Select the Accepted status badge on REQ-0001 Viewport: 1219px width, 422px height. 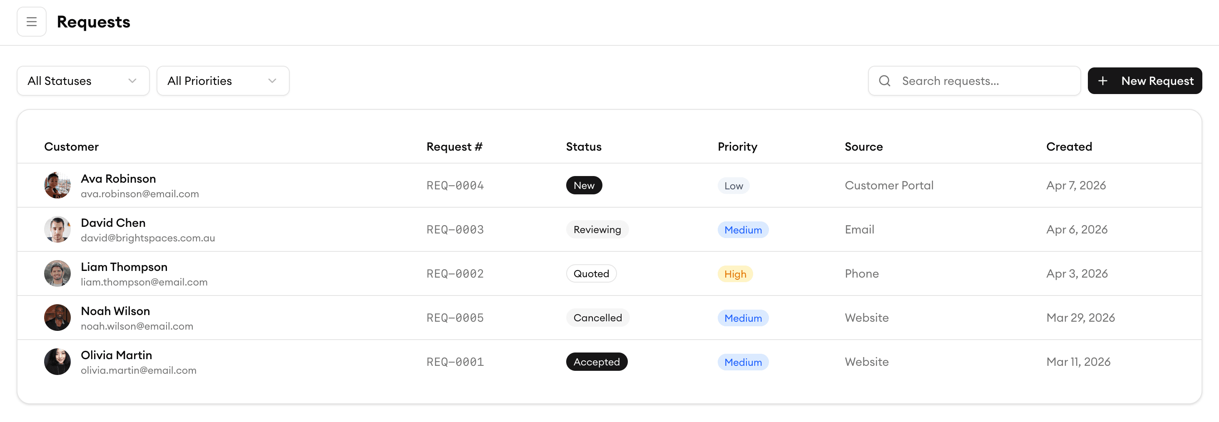click(x=597, y=361)
